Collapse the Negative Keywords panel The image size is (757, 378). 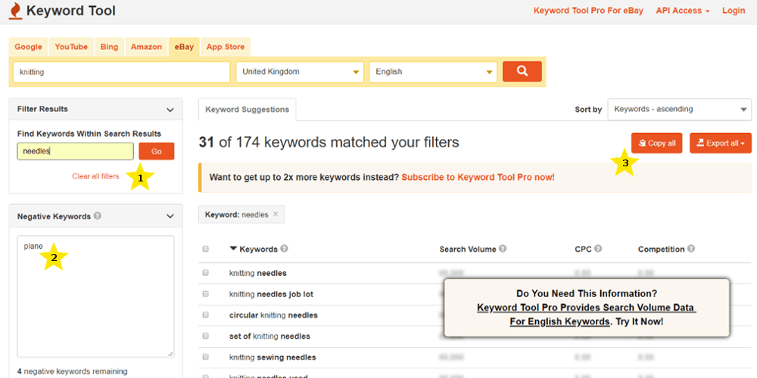pos(170,216)
